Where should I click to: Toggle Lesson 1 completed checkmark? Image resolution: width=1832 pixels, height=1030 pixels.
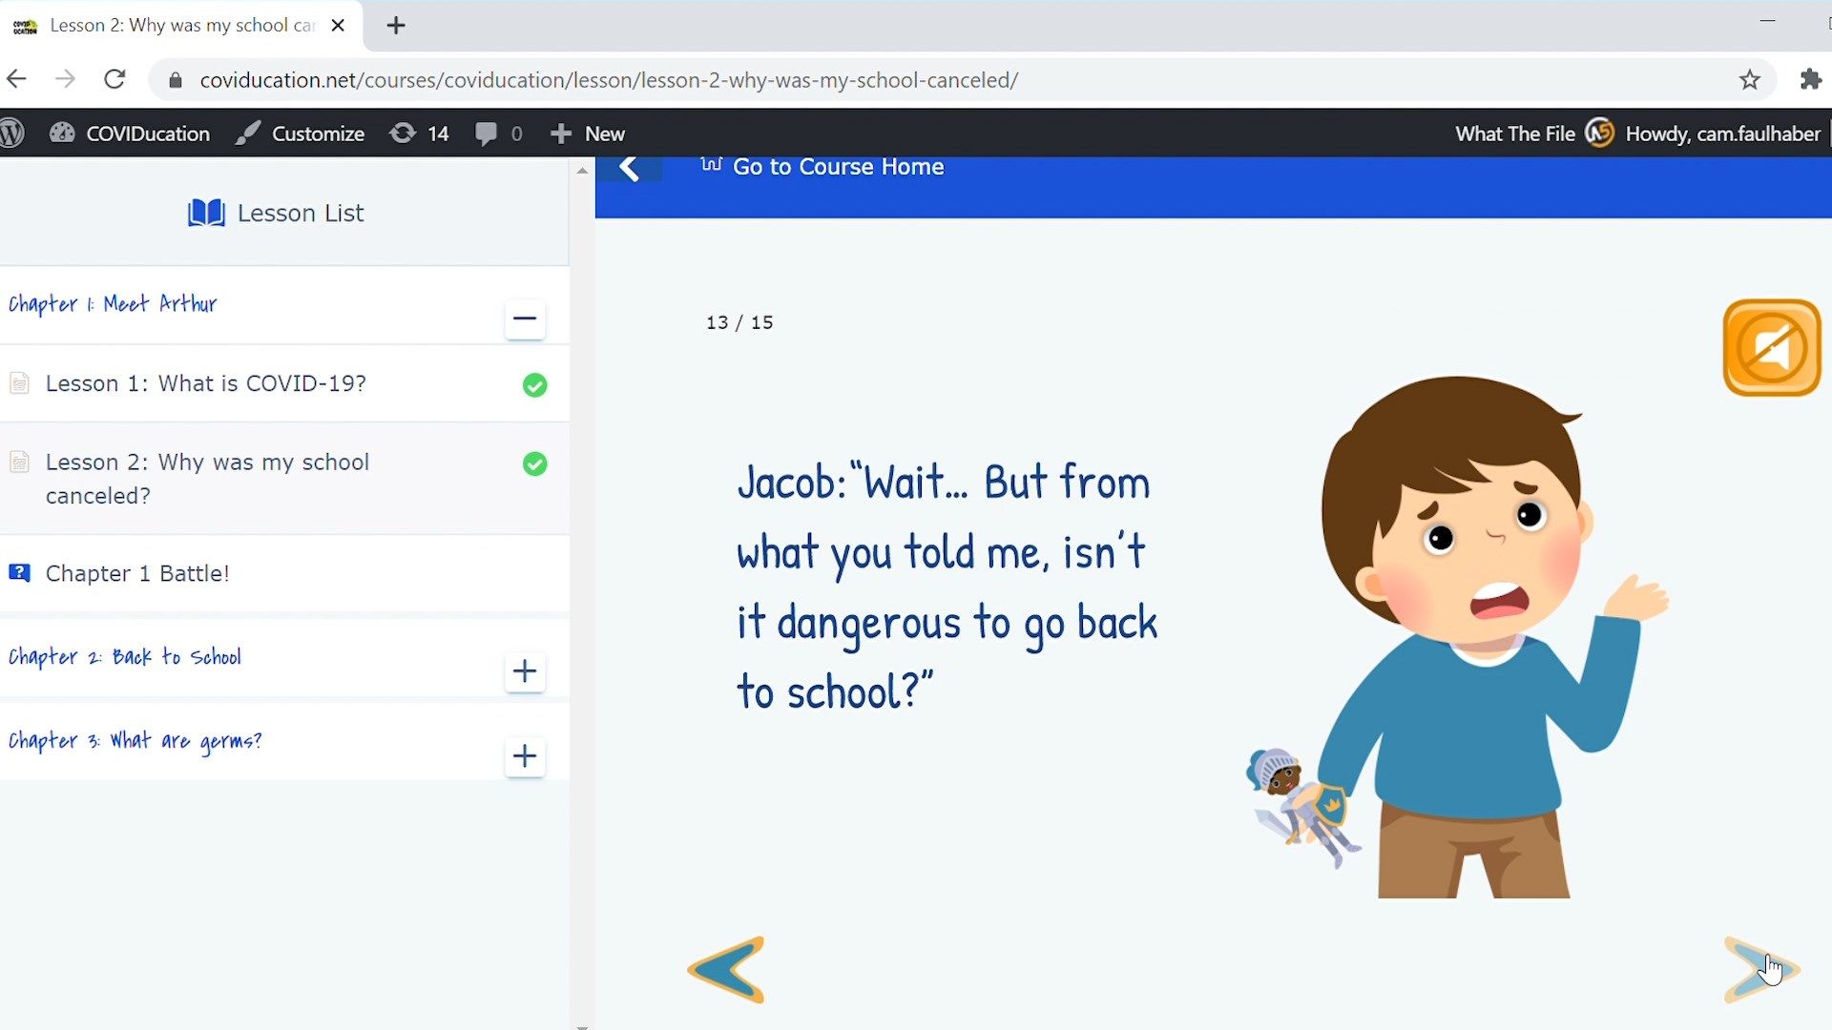click(534, 385)
